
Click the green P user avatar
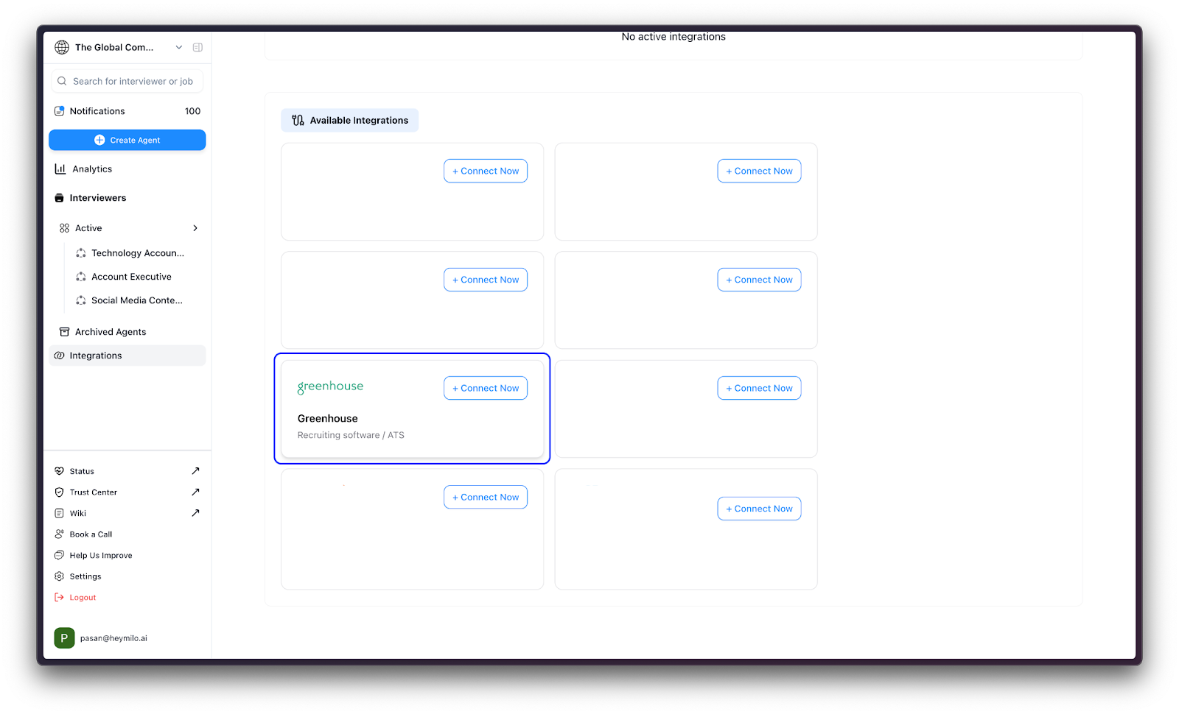point(64,638)
